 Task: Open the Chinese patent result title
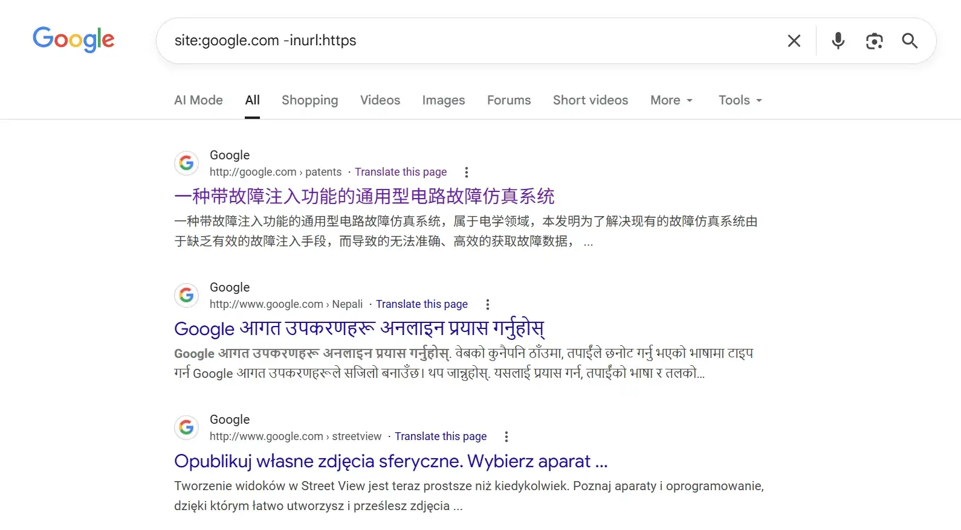click(364, 196)
